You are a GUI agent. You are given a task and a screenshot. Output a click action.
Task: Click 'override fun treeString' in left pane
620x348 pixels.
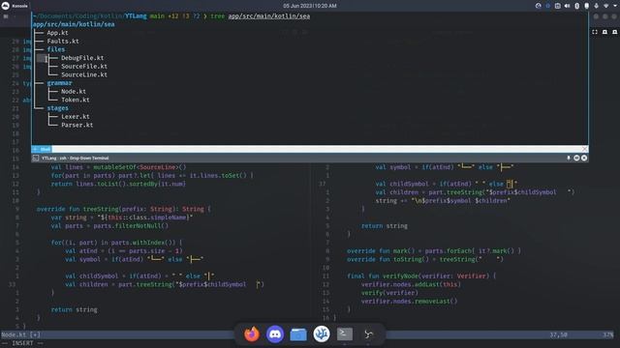77,209
